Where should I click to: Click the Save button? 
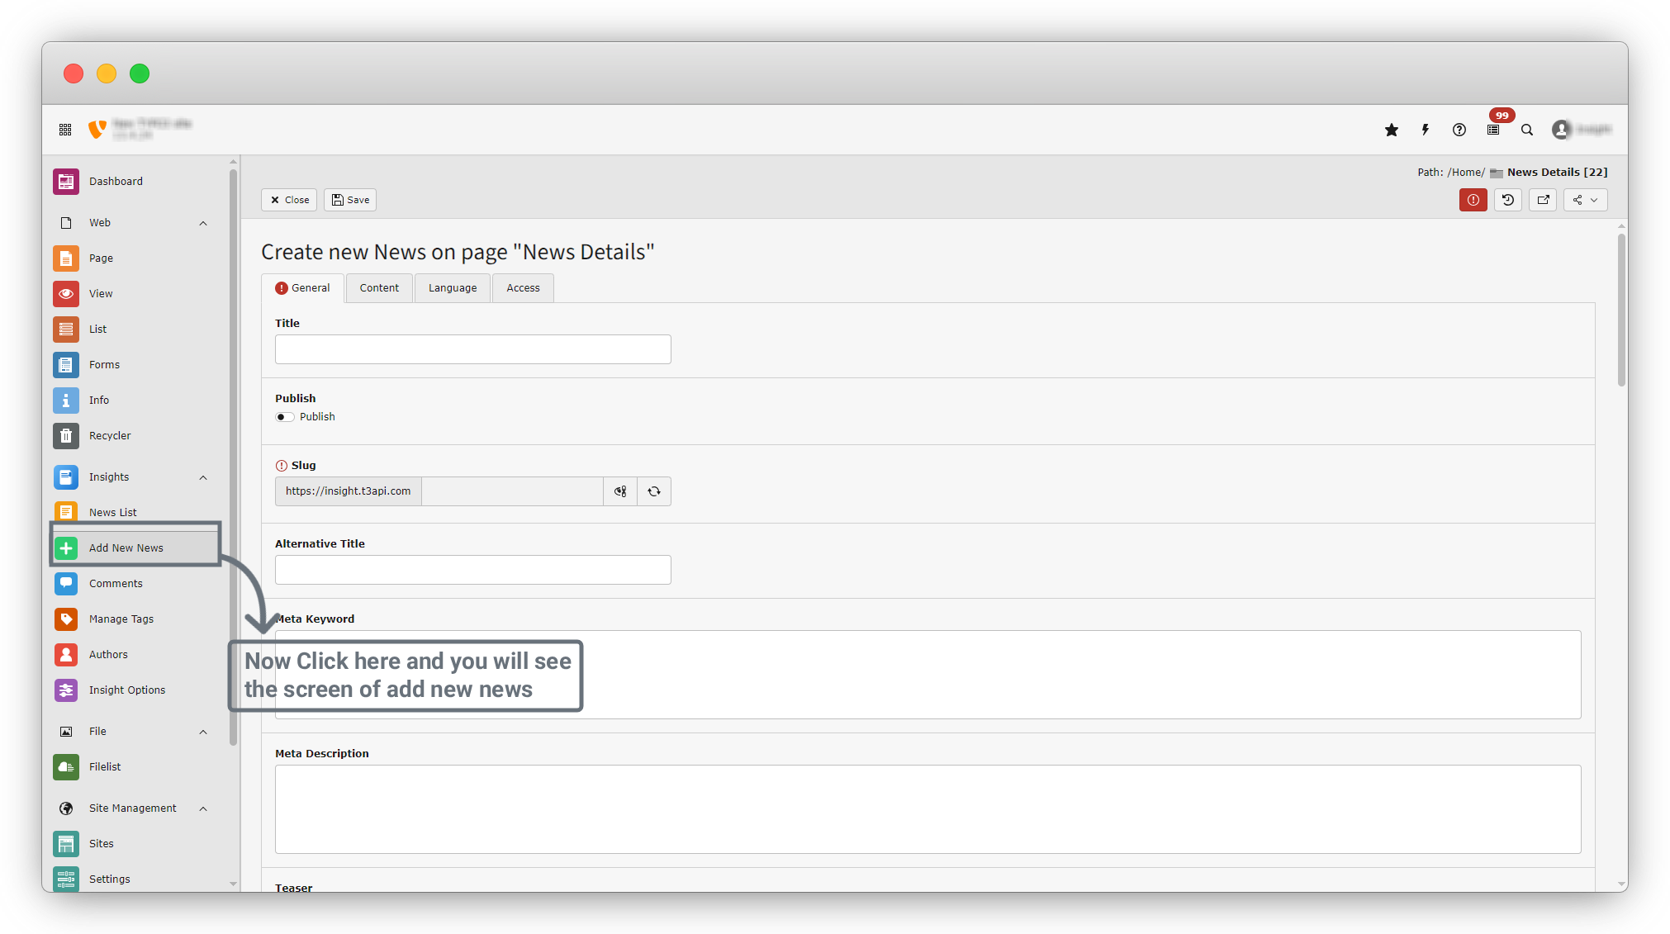click(350, 200)
